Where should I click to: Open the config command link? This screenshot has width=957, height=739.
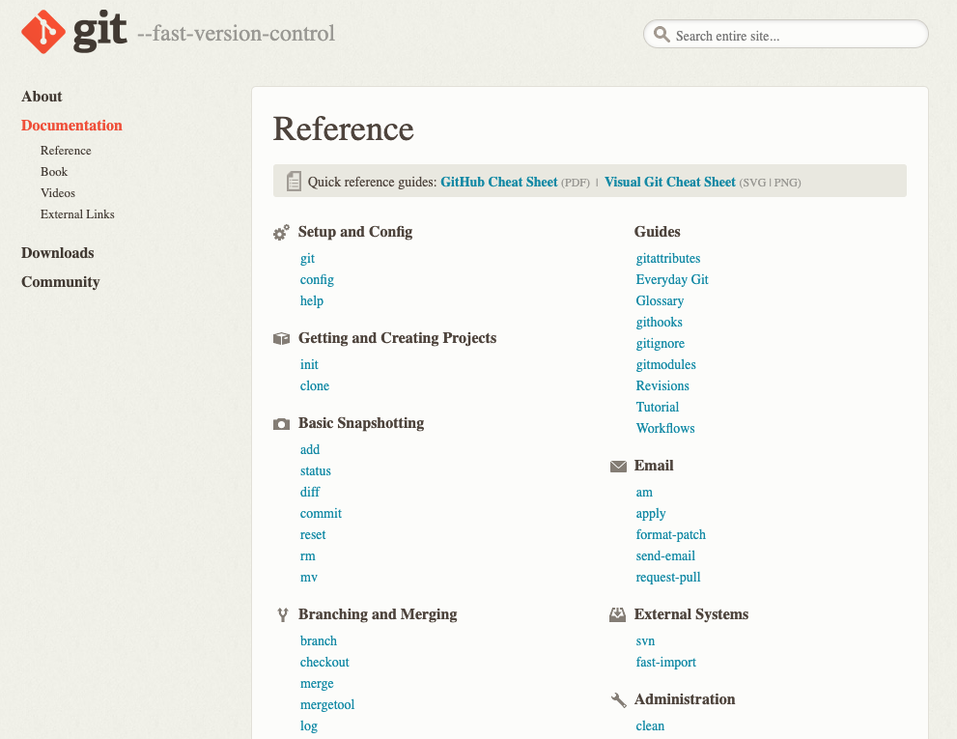pyautogui.click(x=317, y=280)
